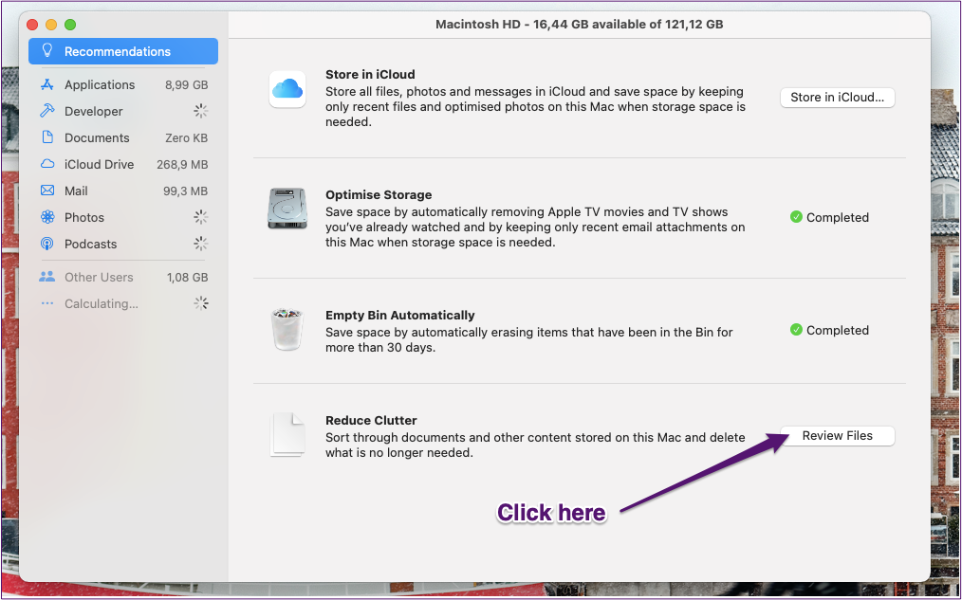Click the ellipsis icon beside Calculating...
Viewport: 962px width, 600px height.
coord(47,303)
